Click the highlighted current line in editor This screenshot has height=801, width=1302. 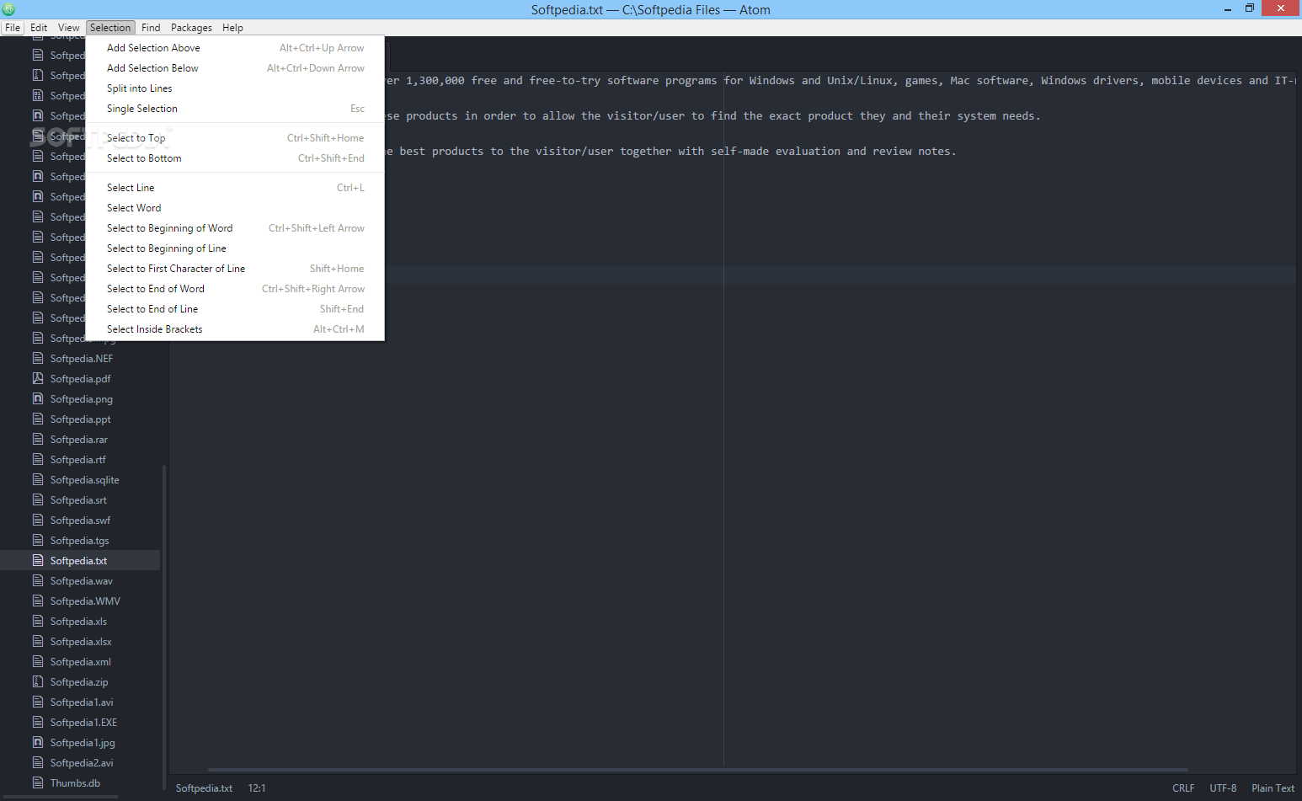pos(840,275)
